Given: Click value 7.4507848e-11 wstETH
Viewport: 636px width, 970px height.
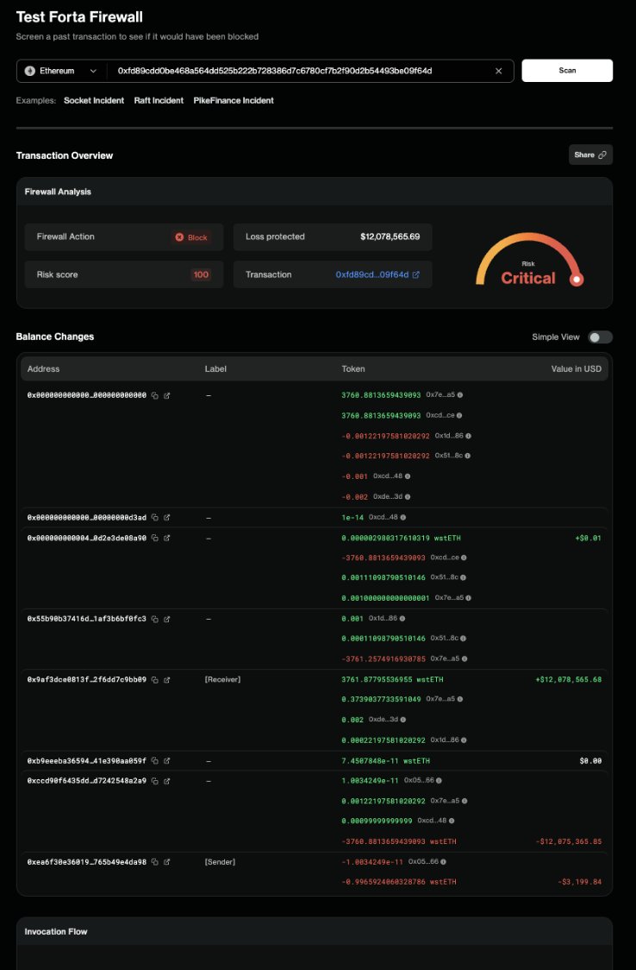Looking at the screenshot, I should coord(385,761).
